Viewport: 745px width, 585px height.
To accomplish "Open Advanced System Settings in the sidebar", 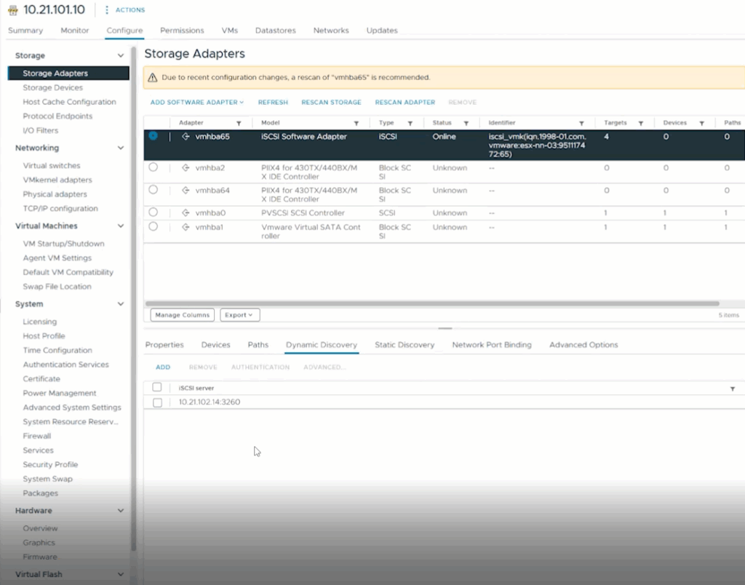I will pyautogui.click(x=72, y=407).
